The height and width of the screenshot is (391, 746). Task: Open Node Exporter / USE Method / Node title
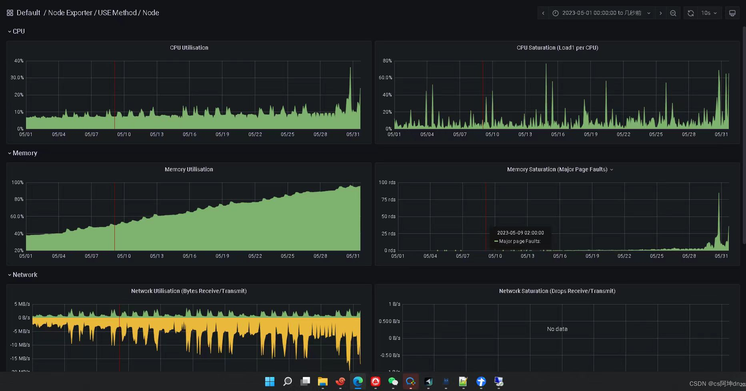pos(104,13)
